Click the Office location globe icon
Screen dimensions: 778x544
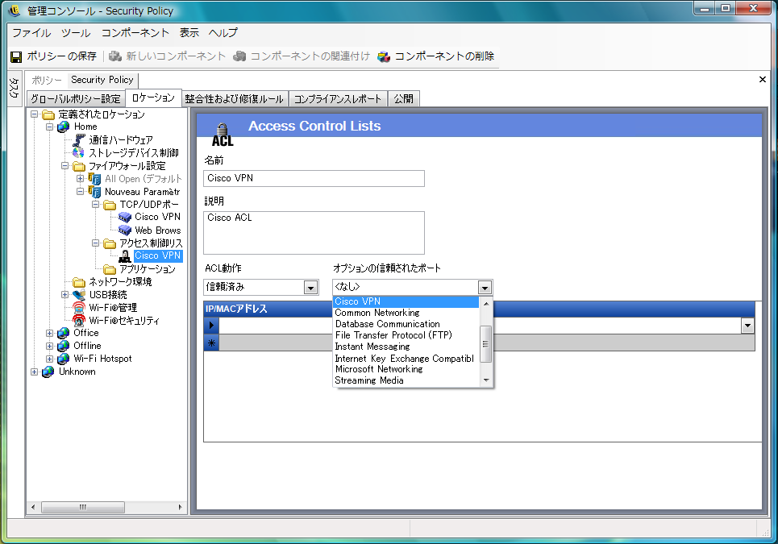tap(64, 333)
